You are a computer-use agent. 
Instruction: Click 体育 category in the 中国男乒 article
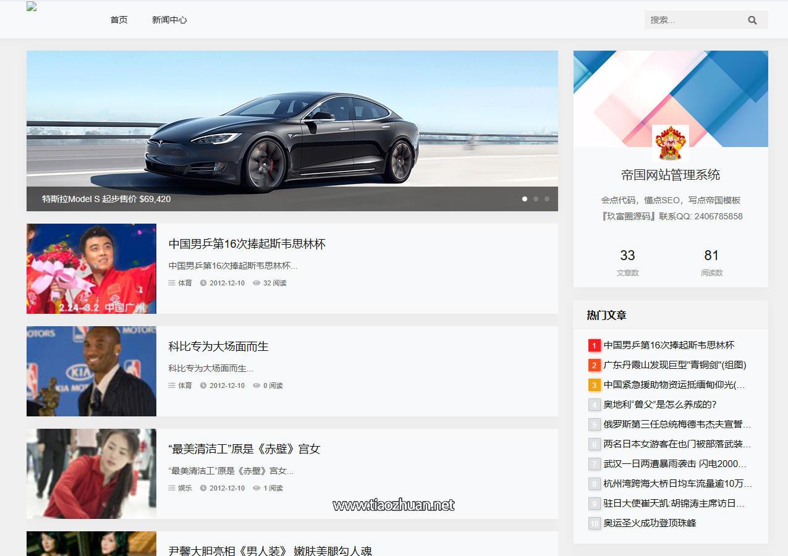[185, 283]
